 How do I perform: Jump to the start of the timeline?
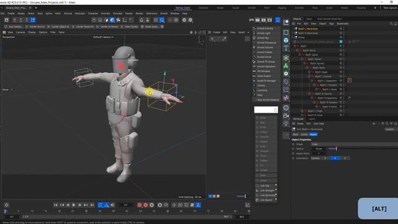point(55,205)
